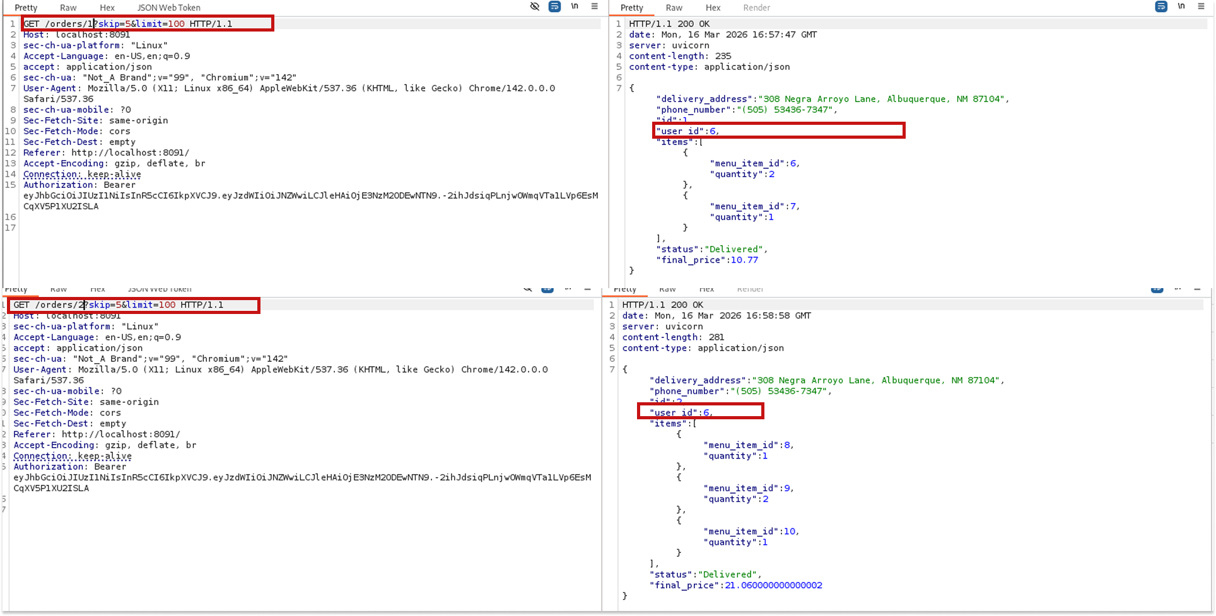Click \n icon in top response panel
This screenshot has width=1216, height=616.
[x=1181, y=7]
